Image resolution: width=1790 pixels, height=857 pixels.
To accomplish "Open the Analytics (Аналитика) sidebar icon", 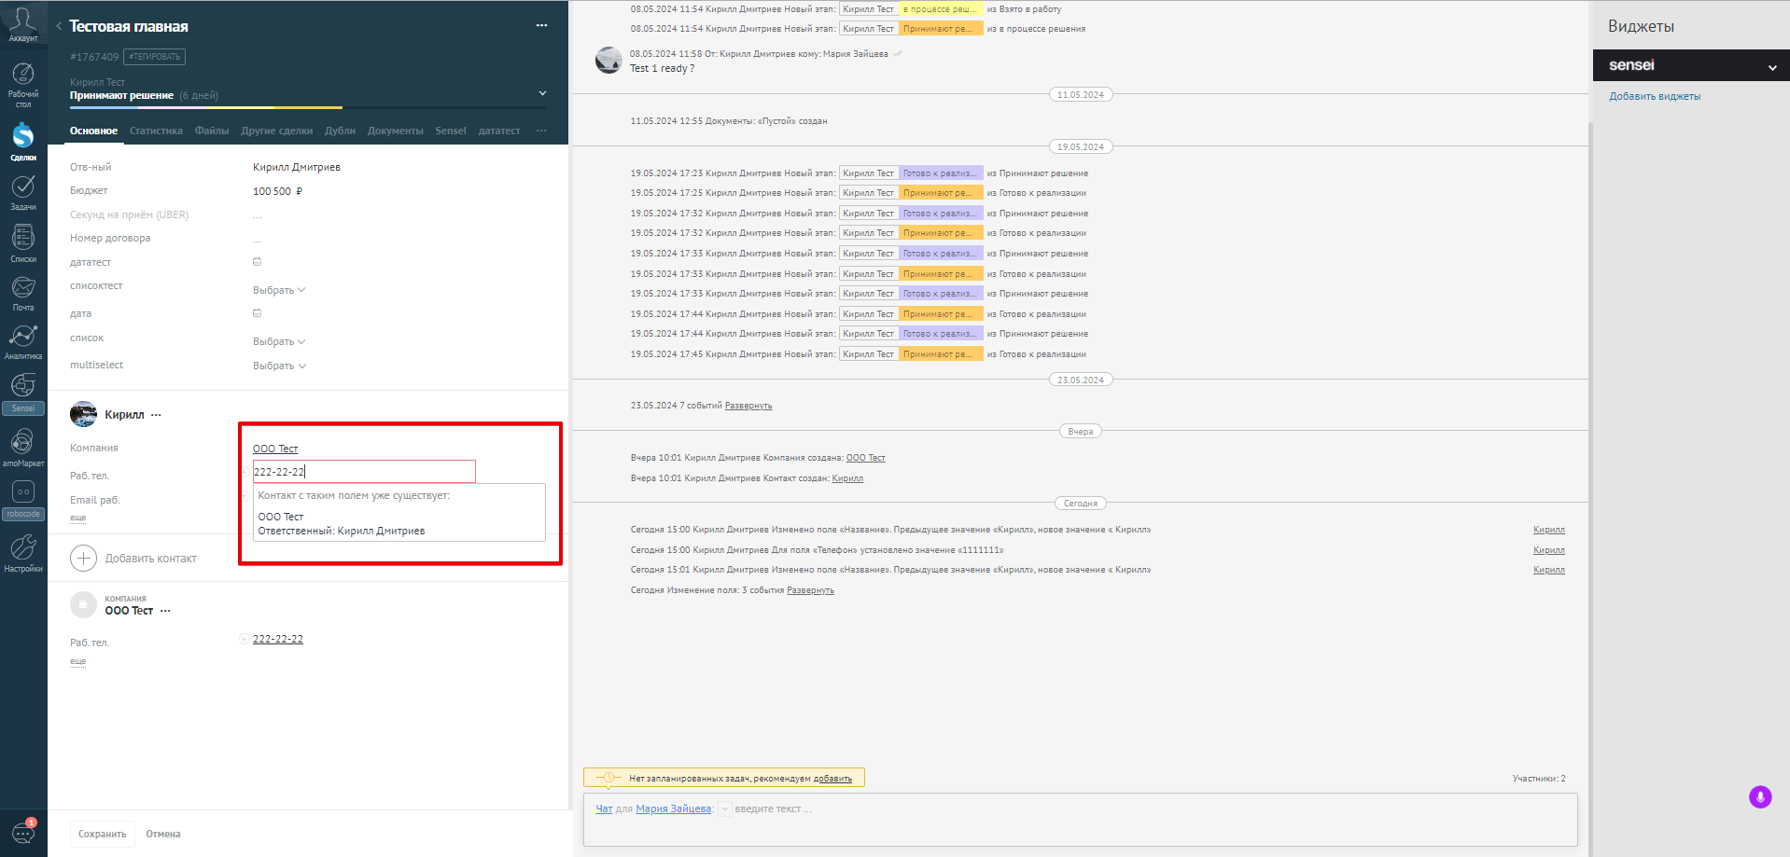I will 23,336.
